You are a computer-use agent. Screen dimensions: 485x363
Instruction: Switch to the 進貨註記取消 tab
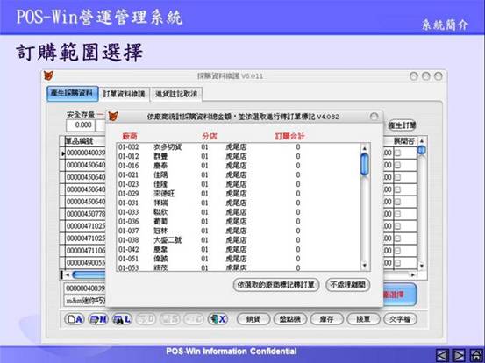[x=176, y=94]
